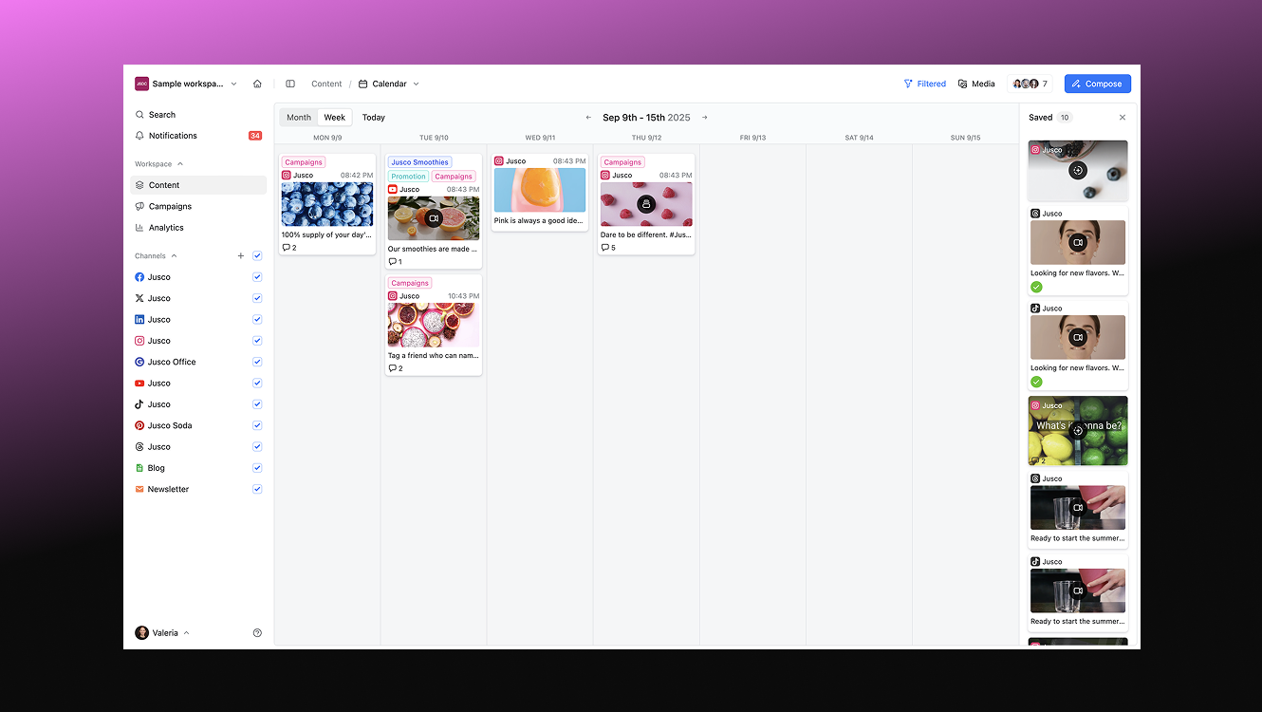Close the Saved panel
This screenshot has height=712, width=1262.
click(1123, 118)
